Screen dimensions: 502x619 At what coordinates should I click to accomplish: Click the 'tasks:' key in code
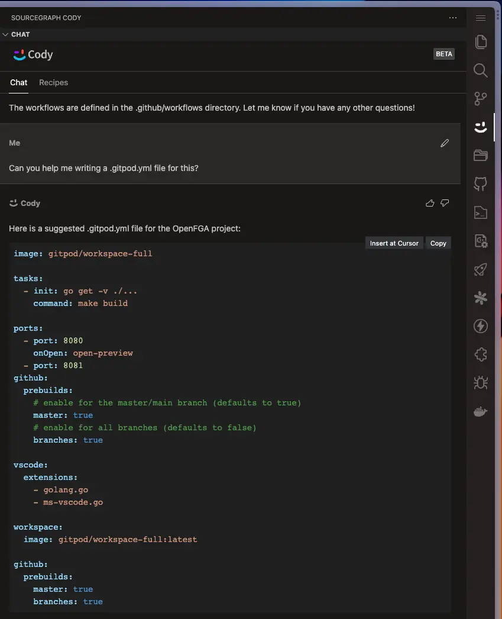(28, 278)
